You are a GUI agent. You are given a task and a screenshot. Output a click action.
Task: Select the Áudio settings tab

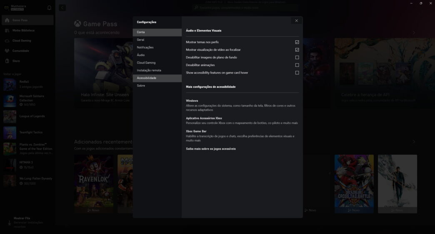pyautogui.click(x=157, y=55)
